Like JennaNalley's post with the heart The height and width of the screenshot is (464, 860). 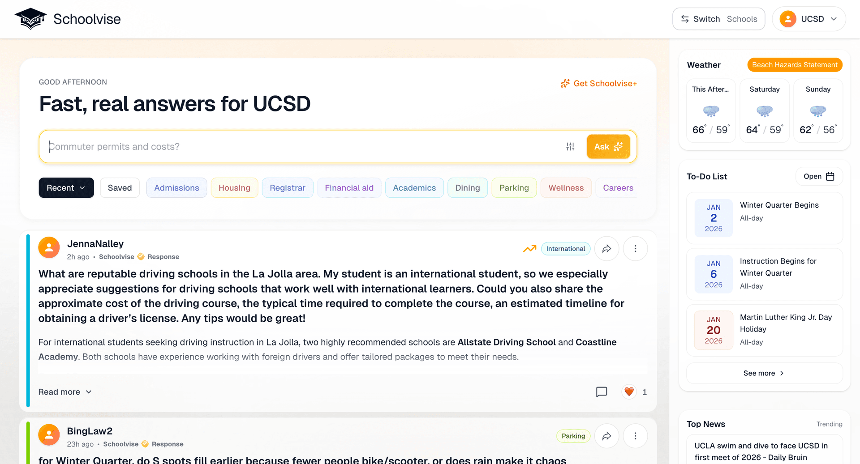coord(629,392)
